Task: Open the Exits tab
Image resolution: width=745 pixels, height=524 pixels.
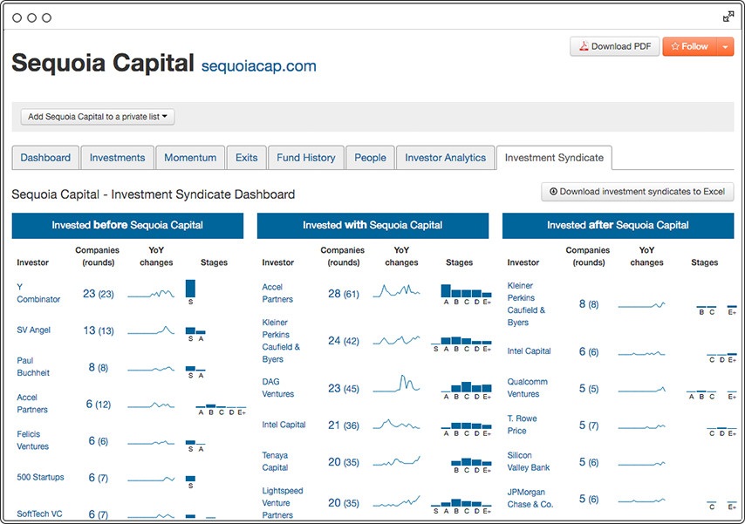Action: 246,158
